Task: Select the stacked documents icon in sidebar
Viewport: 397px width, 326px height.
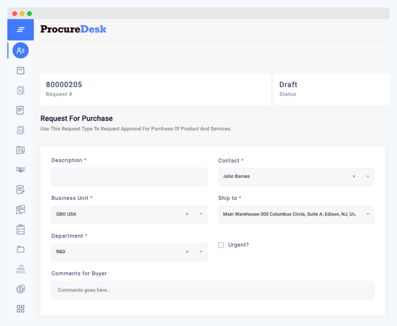Action: click(x=20, y=209)
